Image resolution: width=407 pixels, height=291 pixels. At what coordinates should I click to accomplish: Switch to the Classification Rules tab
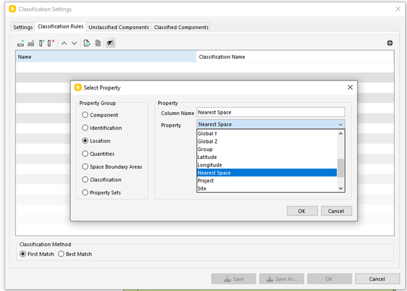(60, 26)
